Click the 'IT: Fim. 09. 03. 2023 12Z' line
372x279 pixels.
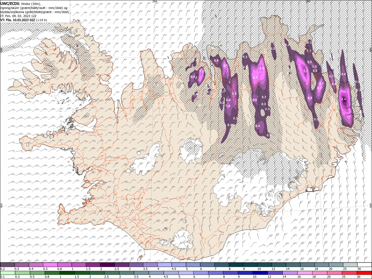18,16
